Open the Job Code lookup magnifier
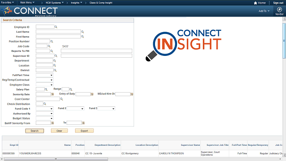The height and width of the screenshot is (161, 286). pos(49,46)
